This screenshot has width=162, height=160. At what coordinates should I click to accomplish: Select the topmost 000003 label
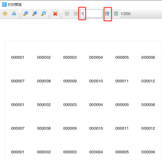pyautogui.click(x=70, y=58)
